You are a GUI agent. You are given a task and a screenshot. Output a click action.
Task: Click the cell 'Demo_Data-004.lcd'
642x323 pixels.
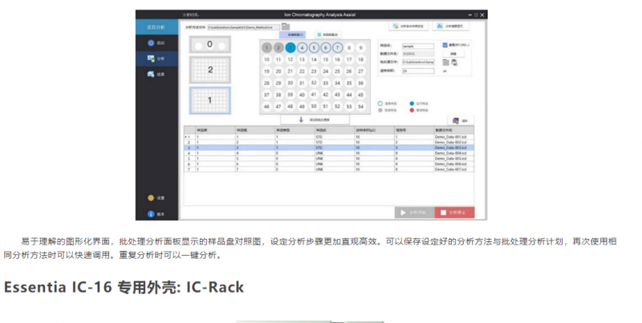453,153
